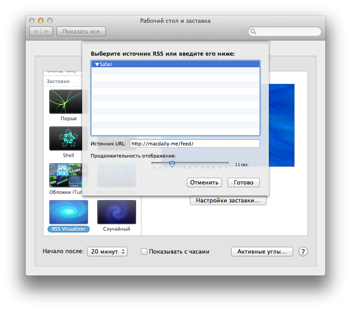
Task: Select the Случайный screensaver thumbnail
Action: point(117,212)
